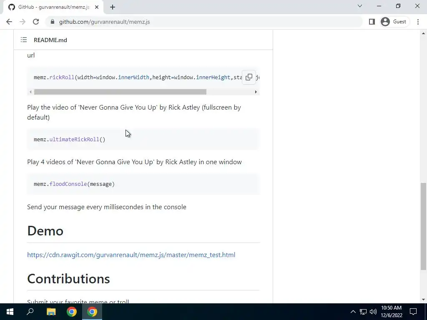The height and width of the screenshot is (320, 427).
Task: Expand the tab search dropdown
Action: pyautogui.click(x=360, y=6)
